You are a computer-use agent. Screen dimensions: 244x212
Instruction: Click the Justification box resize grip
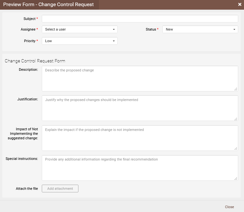pos(236,119)
